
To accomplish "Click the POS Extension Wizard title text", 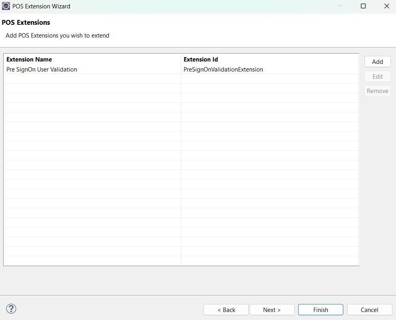I will pos(41,6).
